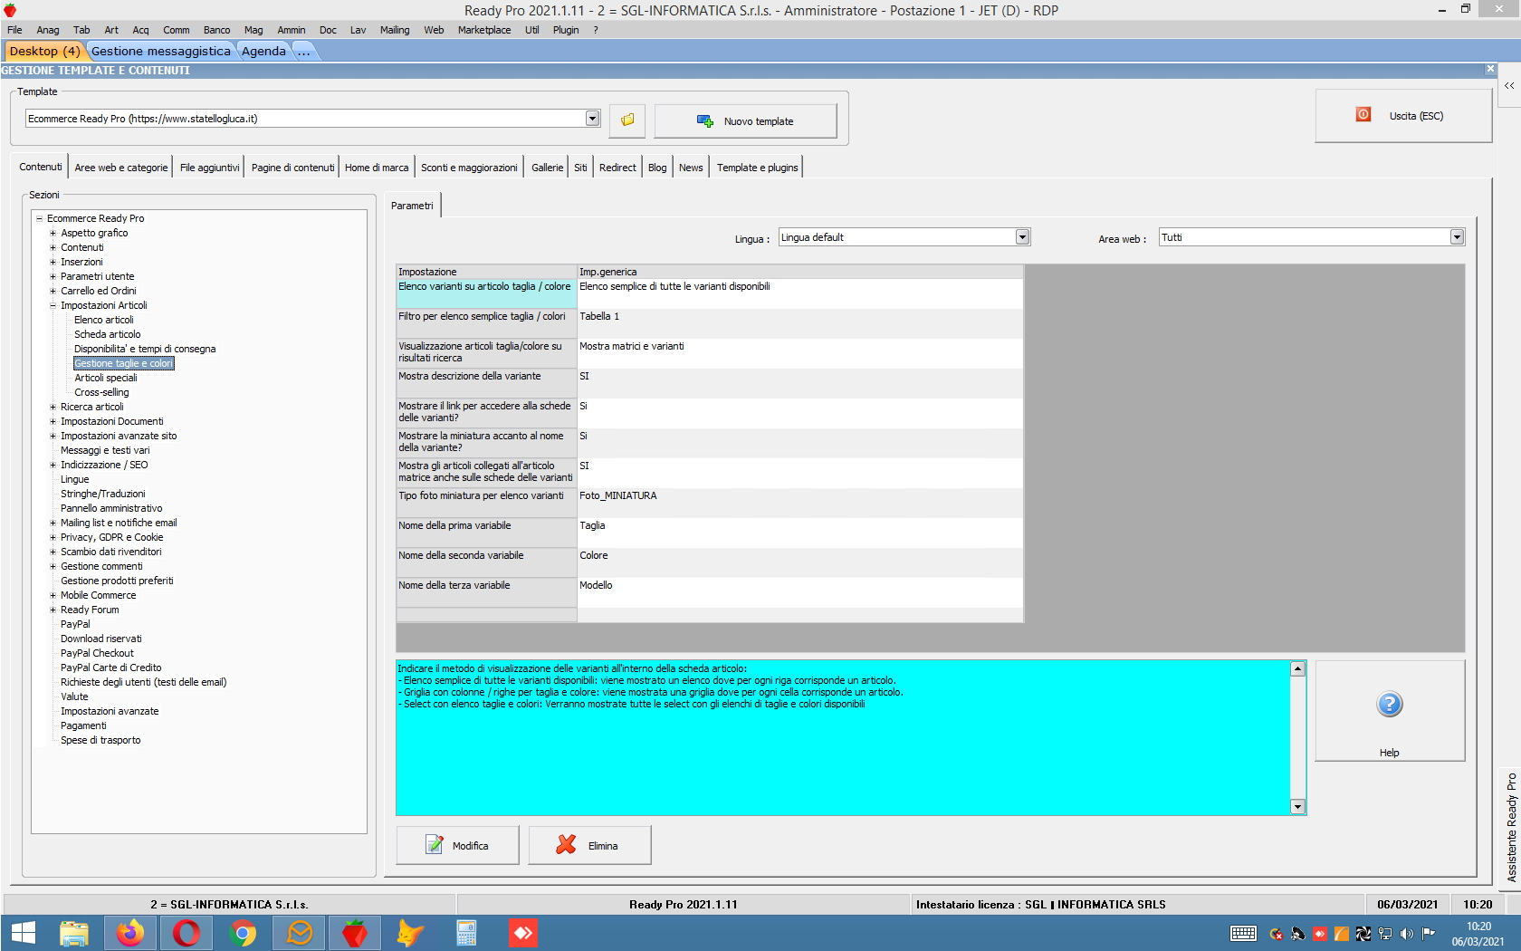Viewport: 1521px width, 951px height.
Task: Collapse the Ecommerce Ready Pro root node
Action: (39, 218)
